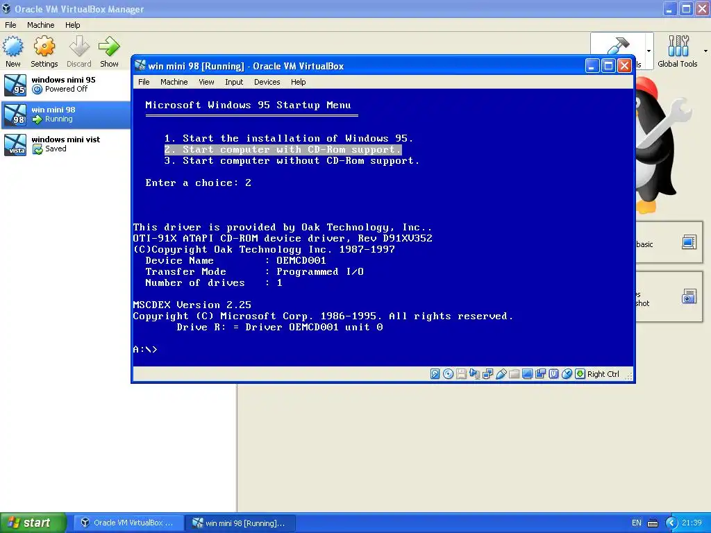
Task: Open Help menu in VirtualBox Manager
Action: [x=72, y=25]
